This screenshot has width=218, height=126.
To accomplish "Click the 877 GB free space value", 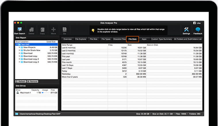I will pyautogui.click(x=54, y=93).
